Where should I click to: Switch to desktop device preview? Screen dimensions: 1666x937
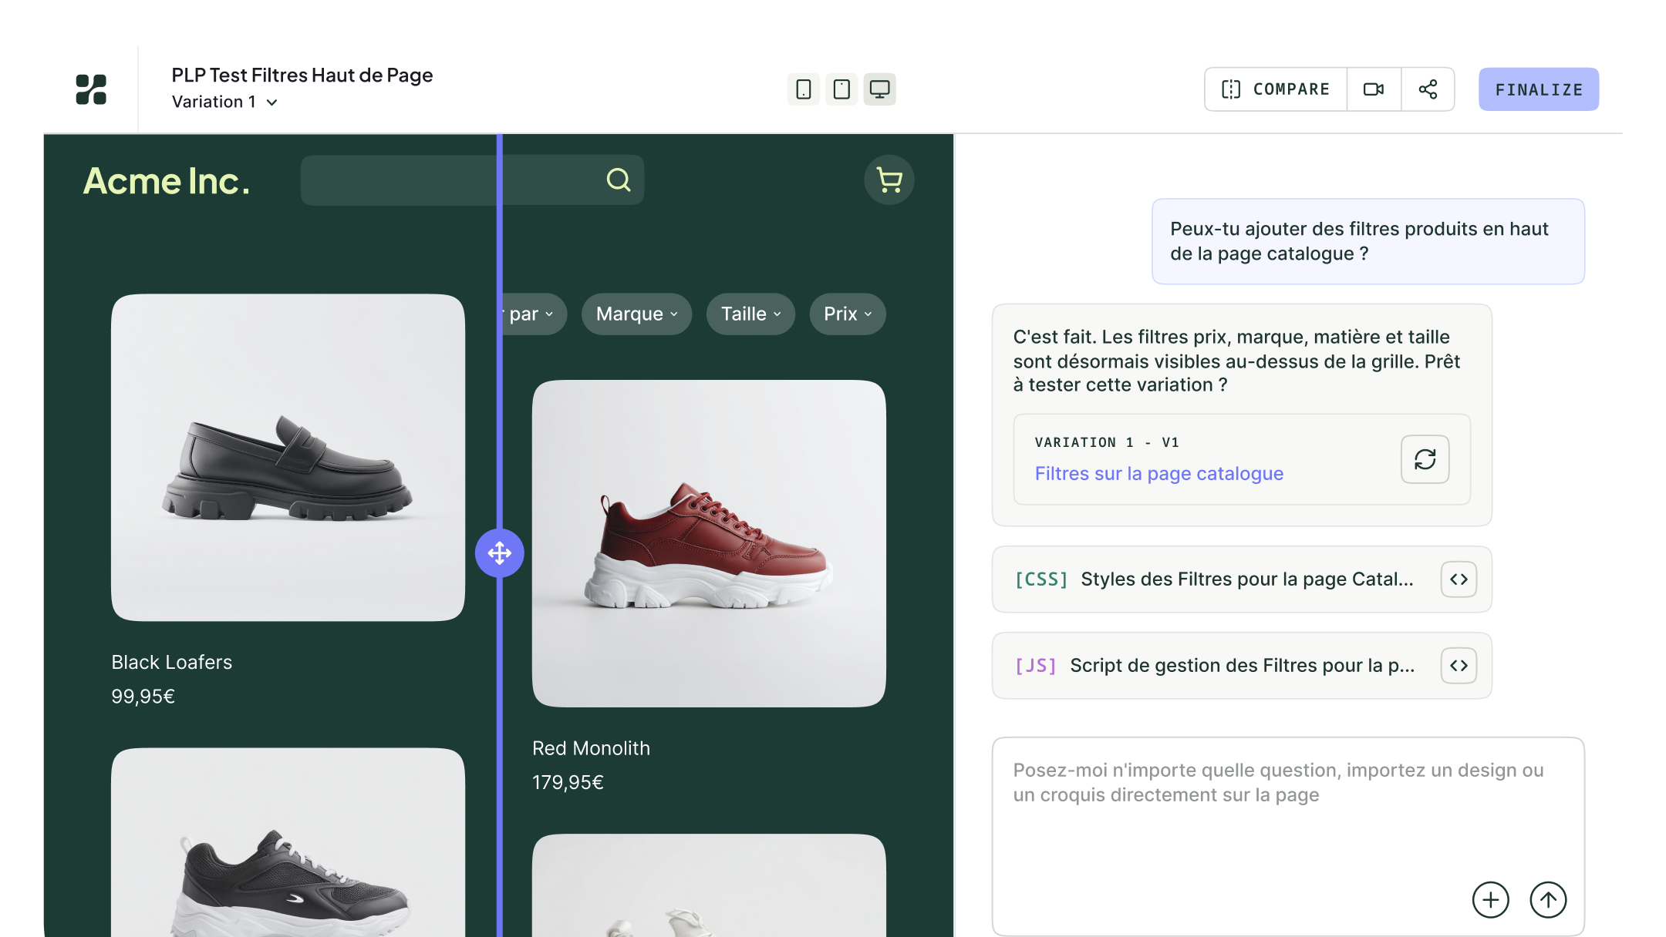pos(879,89)
